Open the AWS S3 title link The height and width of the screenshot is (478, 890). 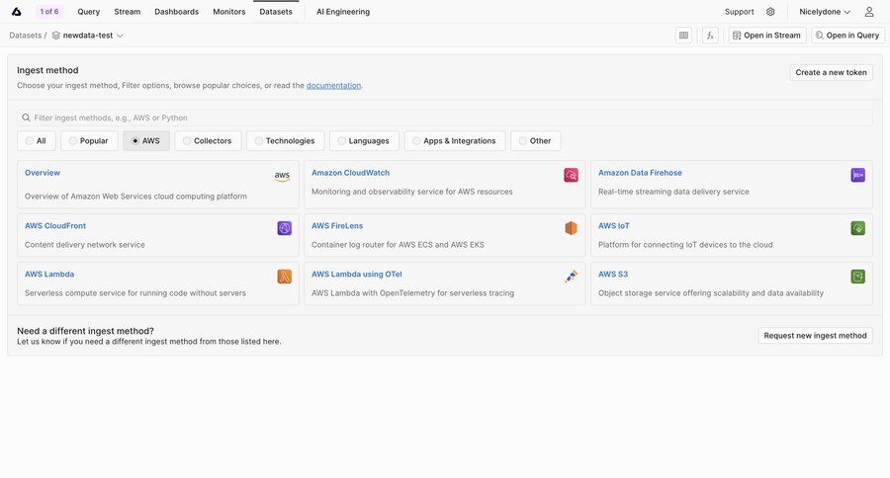tap(613, 274)
